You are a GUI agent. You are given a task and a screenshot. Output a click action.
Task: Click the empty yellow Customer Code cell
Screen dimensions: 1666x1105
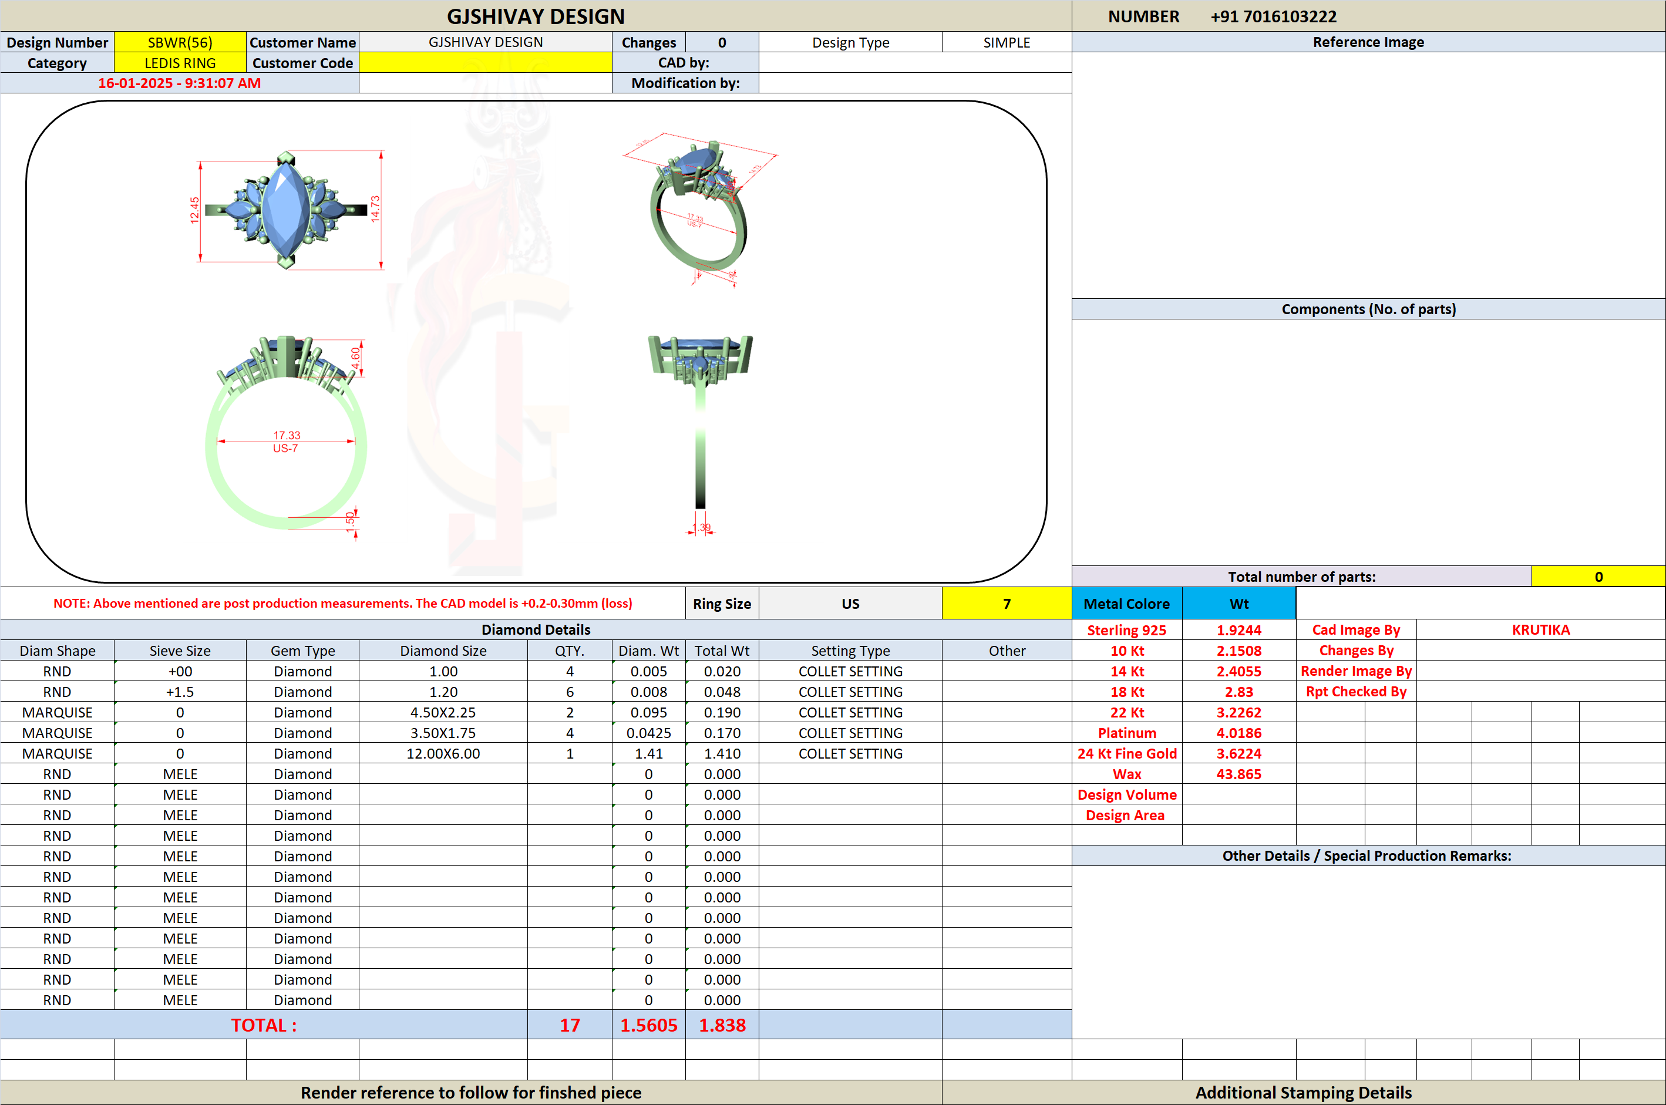click(x=486, y=63)
